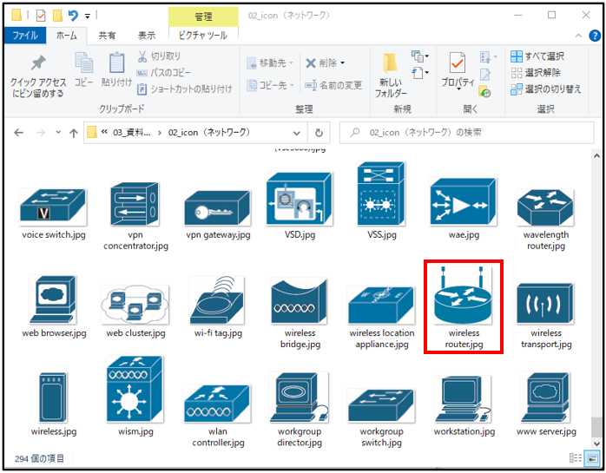
Task: Open the Copy to (コピー先) dropdown
Action: tap(270, 85)
